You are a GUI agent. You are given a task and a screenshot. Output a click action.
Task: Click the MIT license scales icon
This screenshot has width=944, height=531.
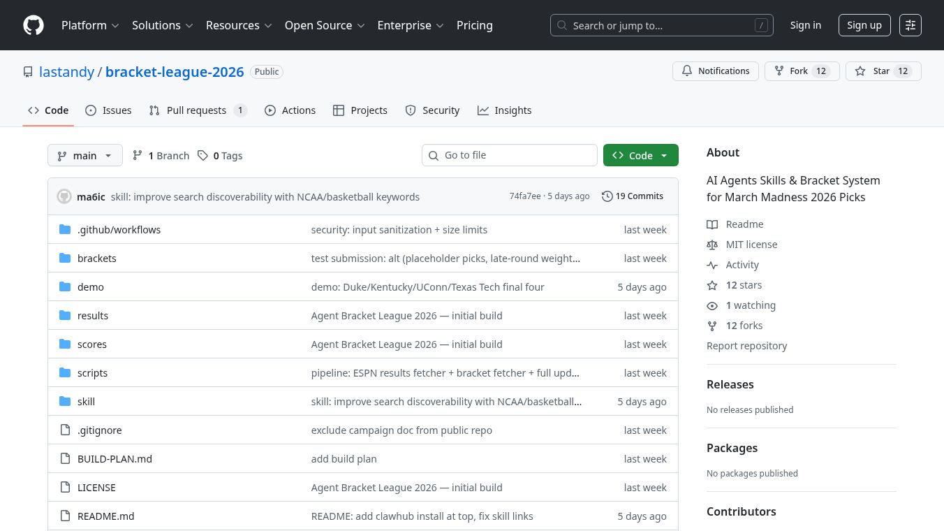coord(712,245)
